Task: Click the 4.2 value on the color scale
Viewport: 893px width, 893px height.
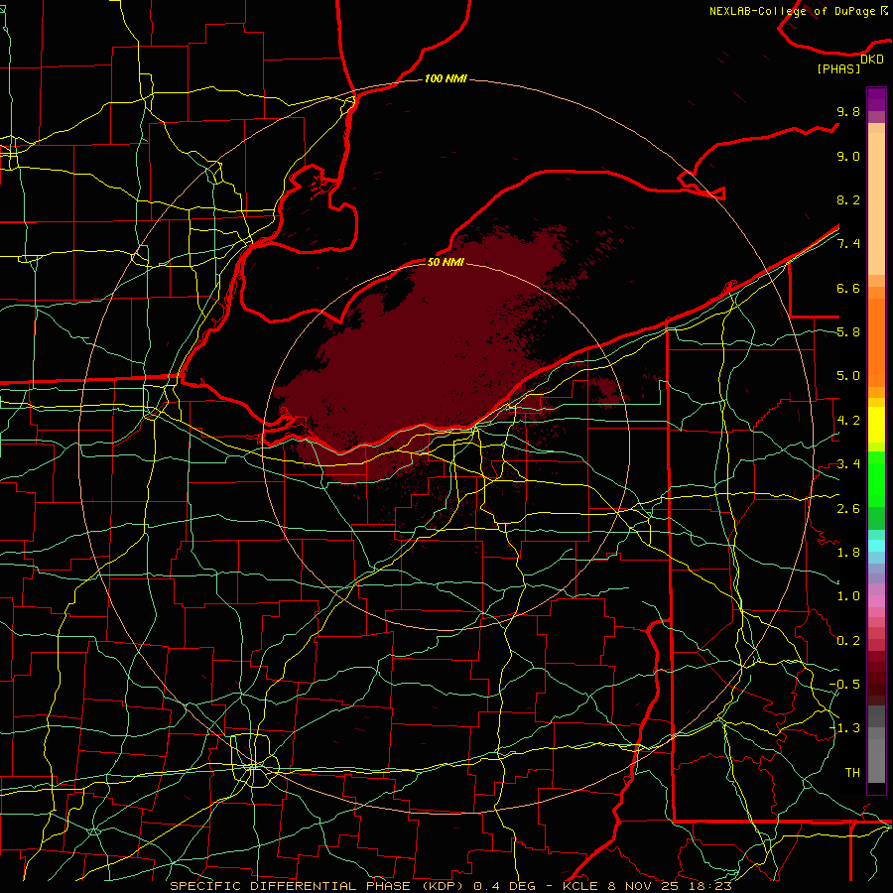Action: tap(848, 421)
